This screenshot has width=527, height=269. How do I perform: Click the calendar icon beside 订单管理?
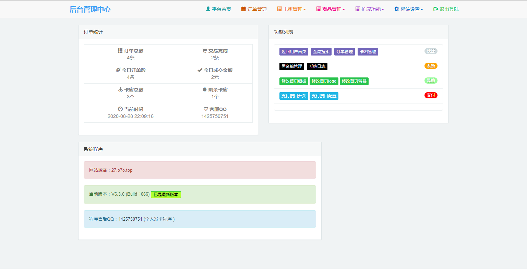[x=243, y=9]
